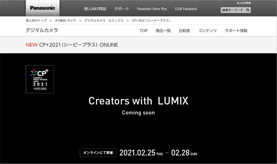277x164 pixels.
Task: Select the TOP tab
Action: pyautogui.click(x=143, y=31)
